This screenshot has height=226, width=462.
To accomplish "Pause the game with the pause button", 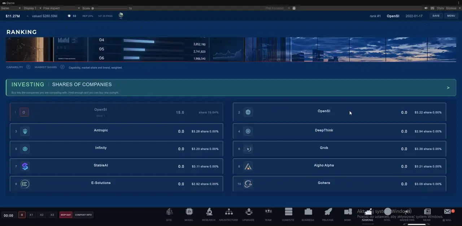I will 22,215.
